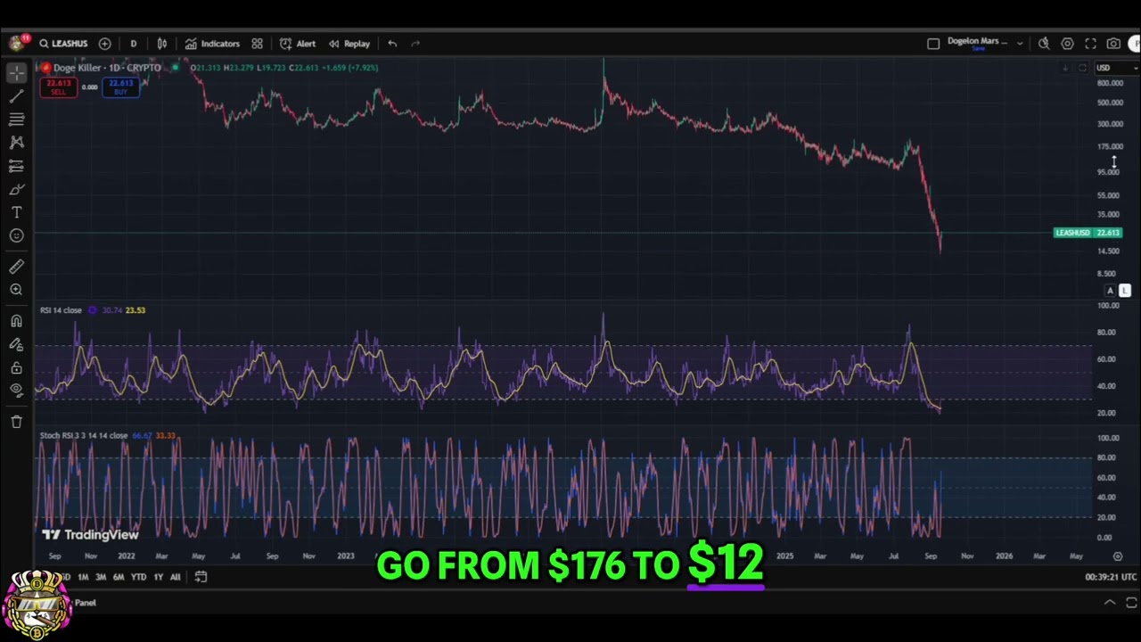The width and height of the screenshot is (1141, 642).
Task: Select the crosshair cursor tool
Action: pos(16,73)
